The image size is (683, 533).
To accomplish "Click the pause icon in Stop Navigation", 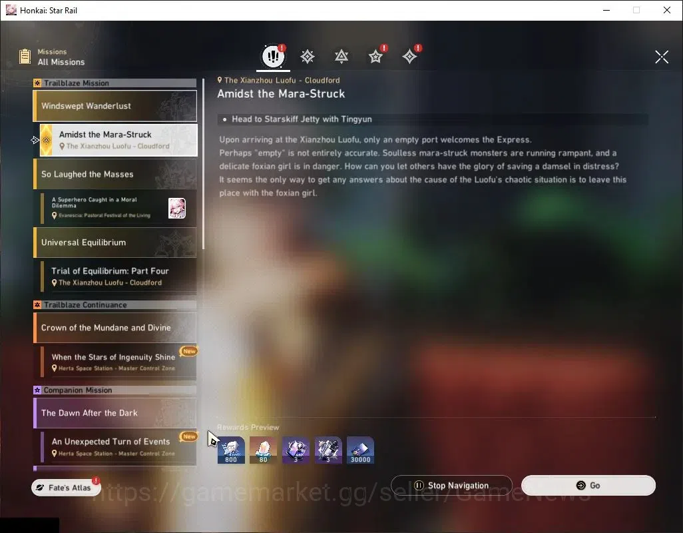I will tap(419, 485).
